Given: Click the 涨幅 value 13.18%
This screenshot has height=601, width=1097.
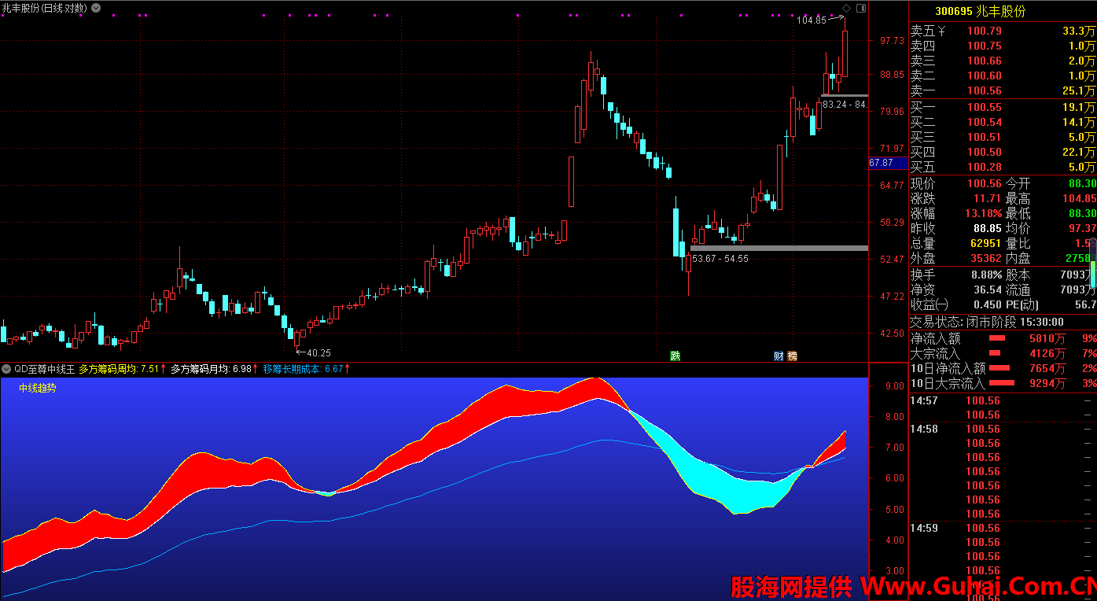Looking at the screenshot, I should [983, 214].
